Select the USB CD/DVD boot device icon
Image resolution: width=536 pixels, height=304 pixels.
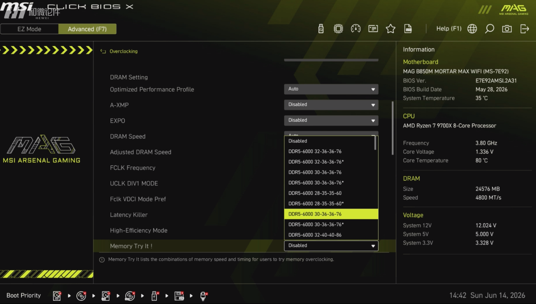pos(130,296)
